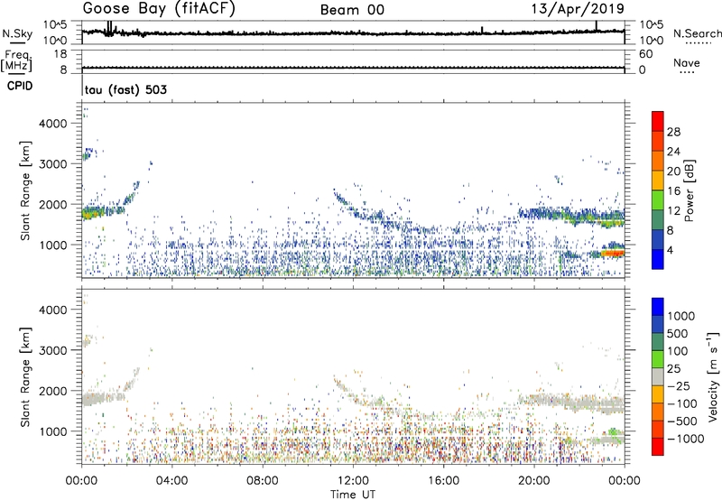Click the '60' Nave axis value
Viewport: 722px width, 500px height.
645,54
